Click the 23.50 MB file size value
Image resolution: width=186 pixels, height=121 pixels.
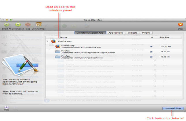click(x=165, y=52)
